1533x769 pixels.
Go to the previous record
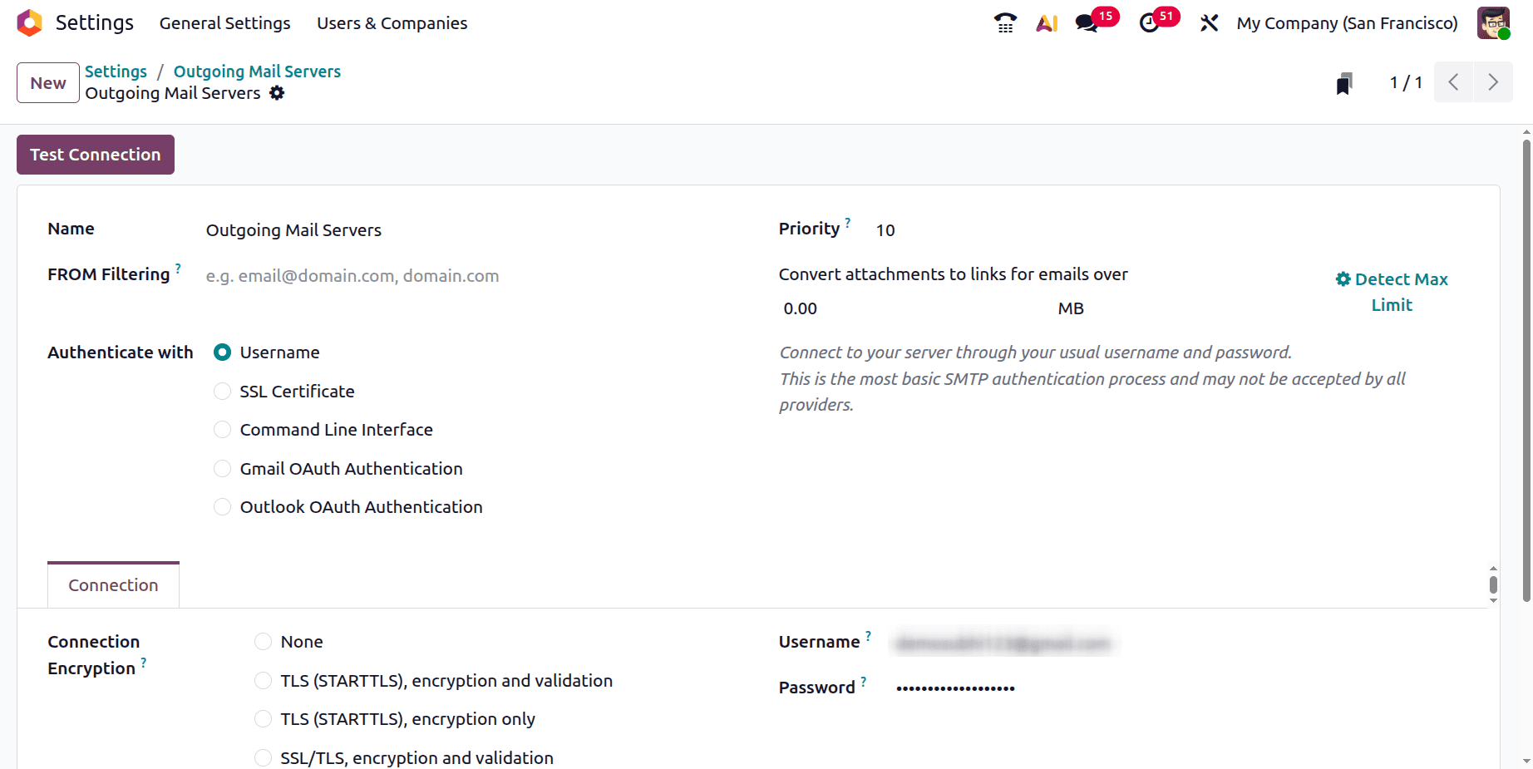pyautogui.click(x=1453, y=82)
